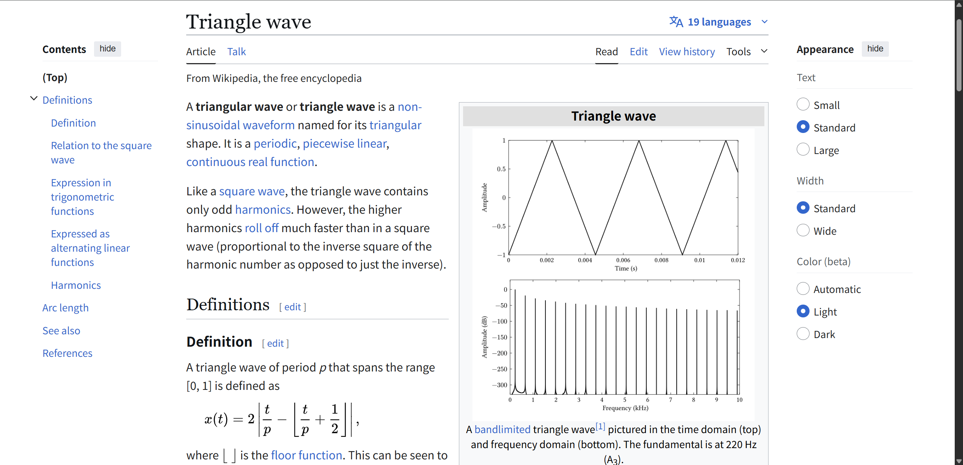963x465 pixels.
Task: Select the Small text size option
Action: (x=803, y=104)
